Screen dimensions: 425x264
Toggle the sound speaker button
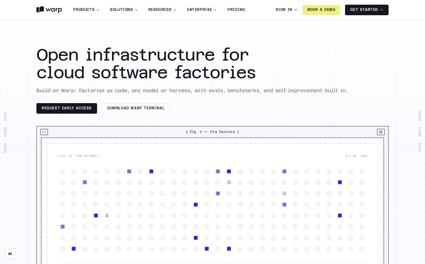click(10, 254)
